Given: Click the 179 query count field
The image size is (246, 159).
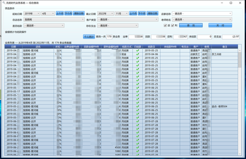Looking at the screenshot, I should tap(109, 37).
